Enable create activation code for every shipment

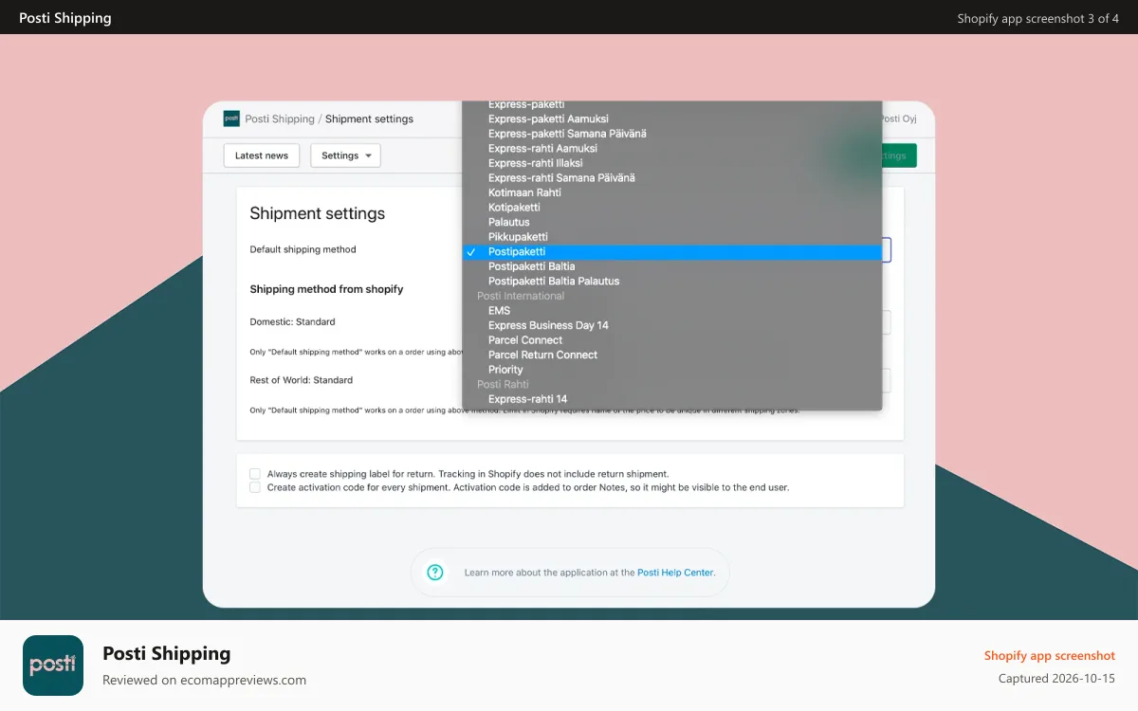tap(255, 487)
